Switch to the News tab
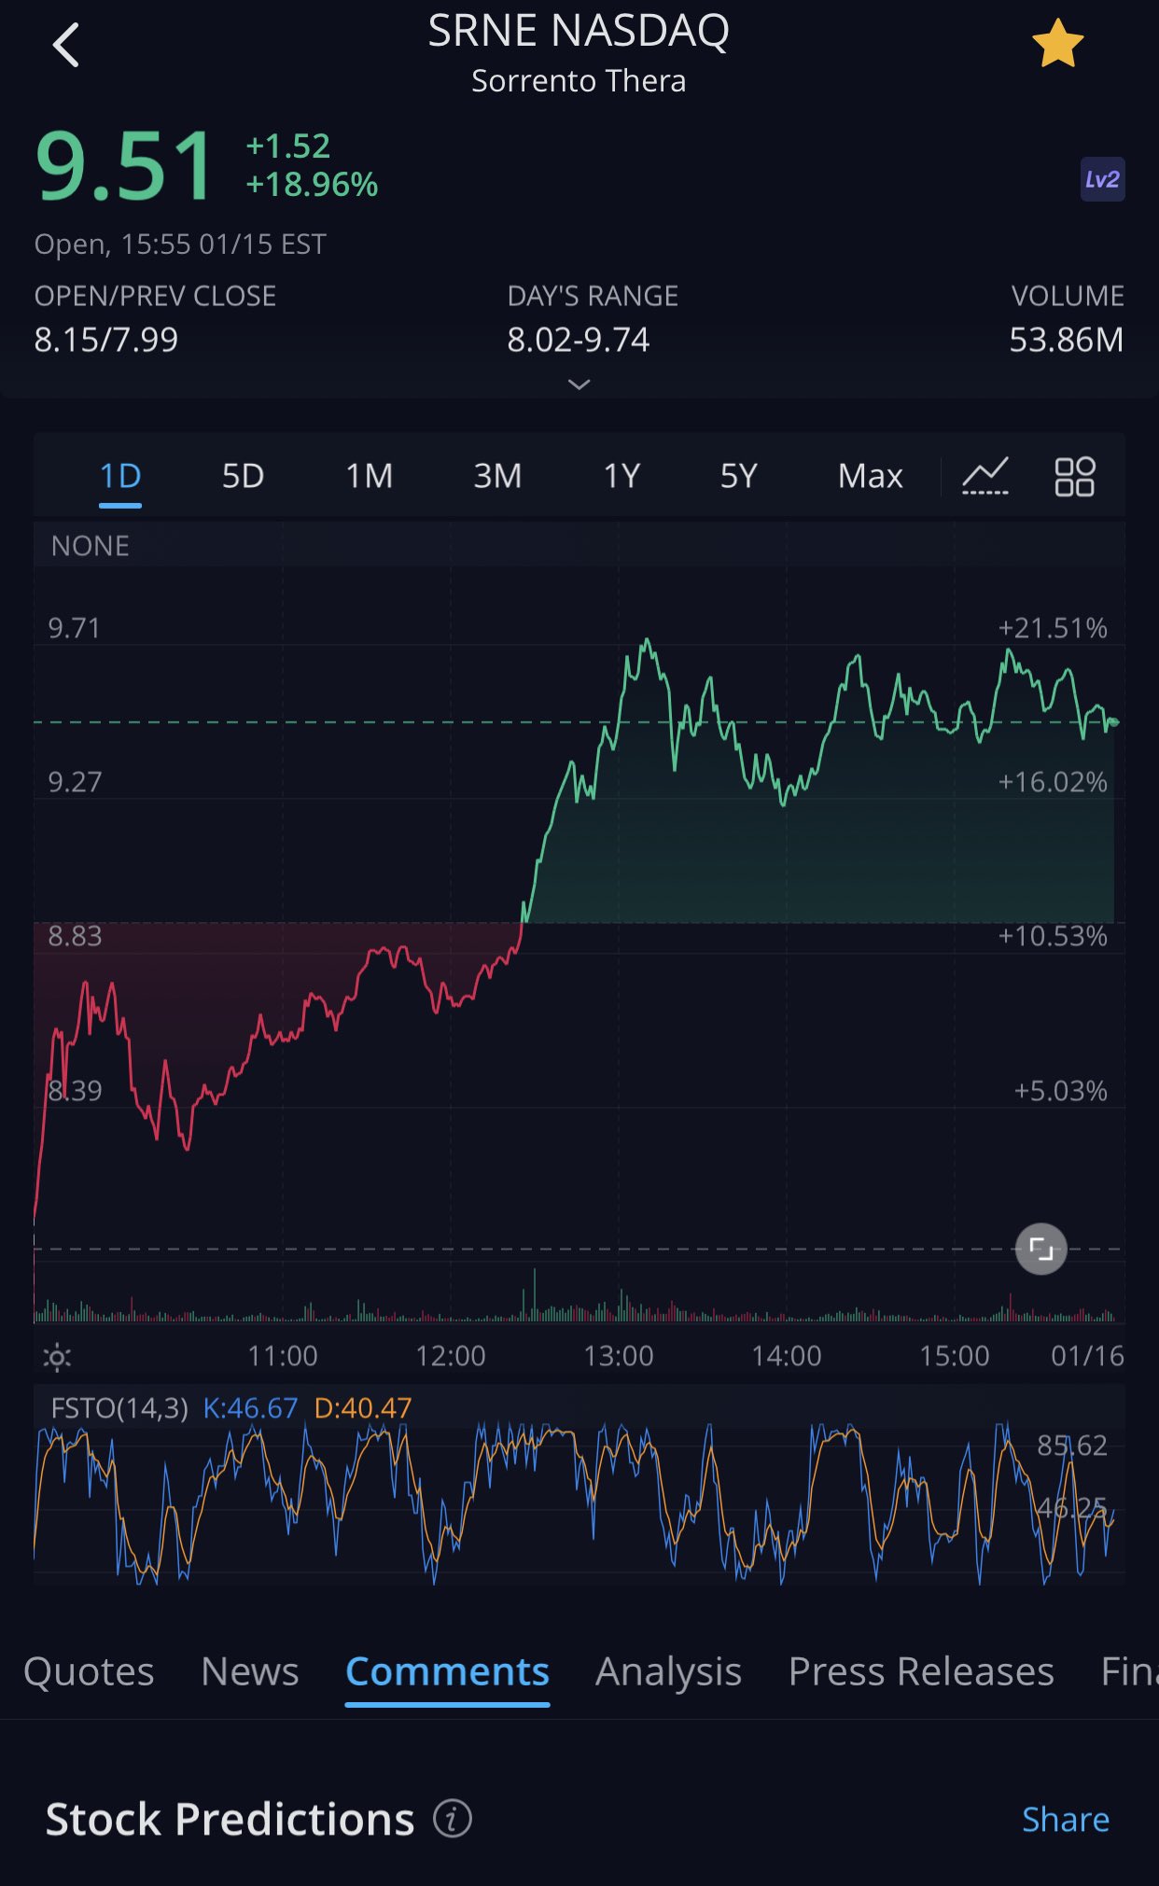The height and width of the screenshot is (1886, 1159). (x=250, y=1671)
